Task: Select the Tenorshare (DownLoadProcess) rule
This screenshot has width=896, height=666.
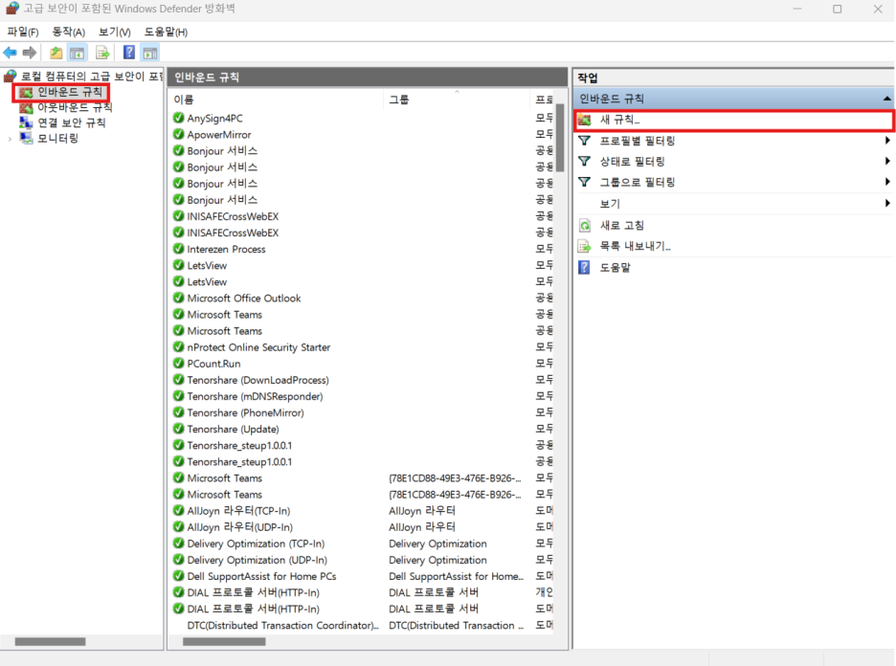Action: point(258,380)
